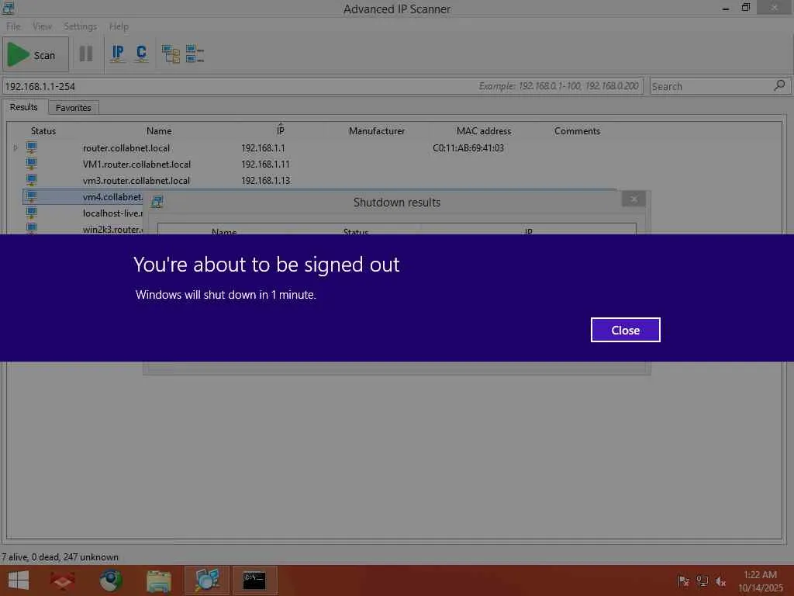Open the browser icon in the taskbar
The width and height of the screenshot is (794, 596).
(110, 580)
